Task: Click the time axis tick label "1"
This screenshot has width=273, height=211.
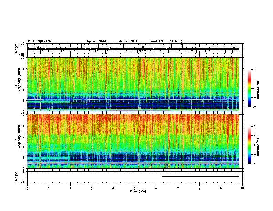Action: point(49,188)
